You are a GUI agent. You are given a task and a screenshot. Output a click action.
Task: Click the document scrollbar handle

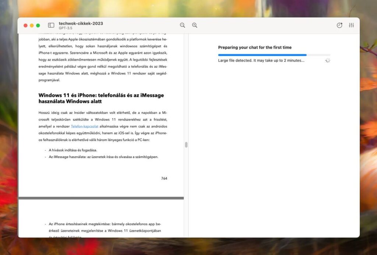pos(186,145)
